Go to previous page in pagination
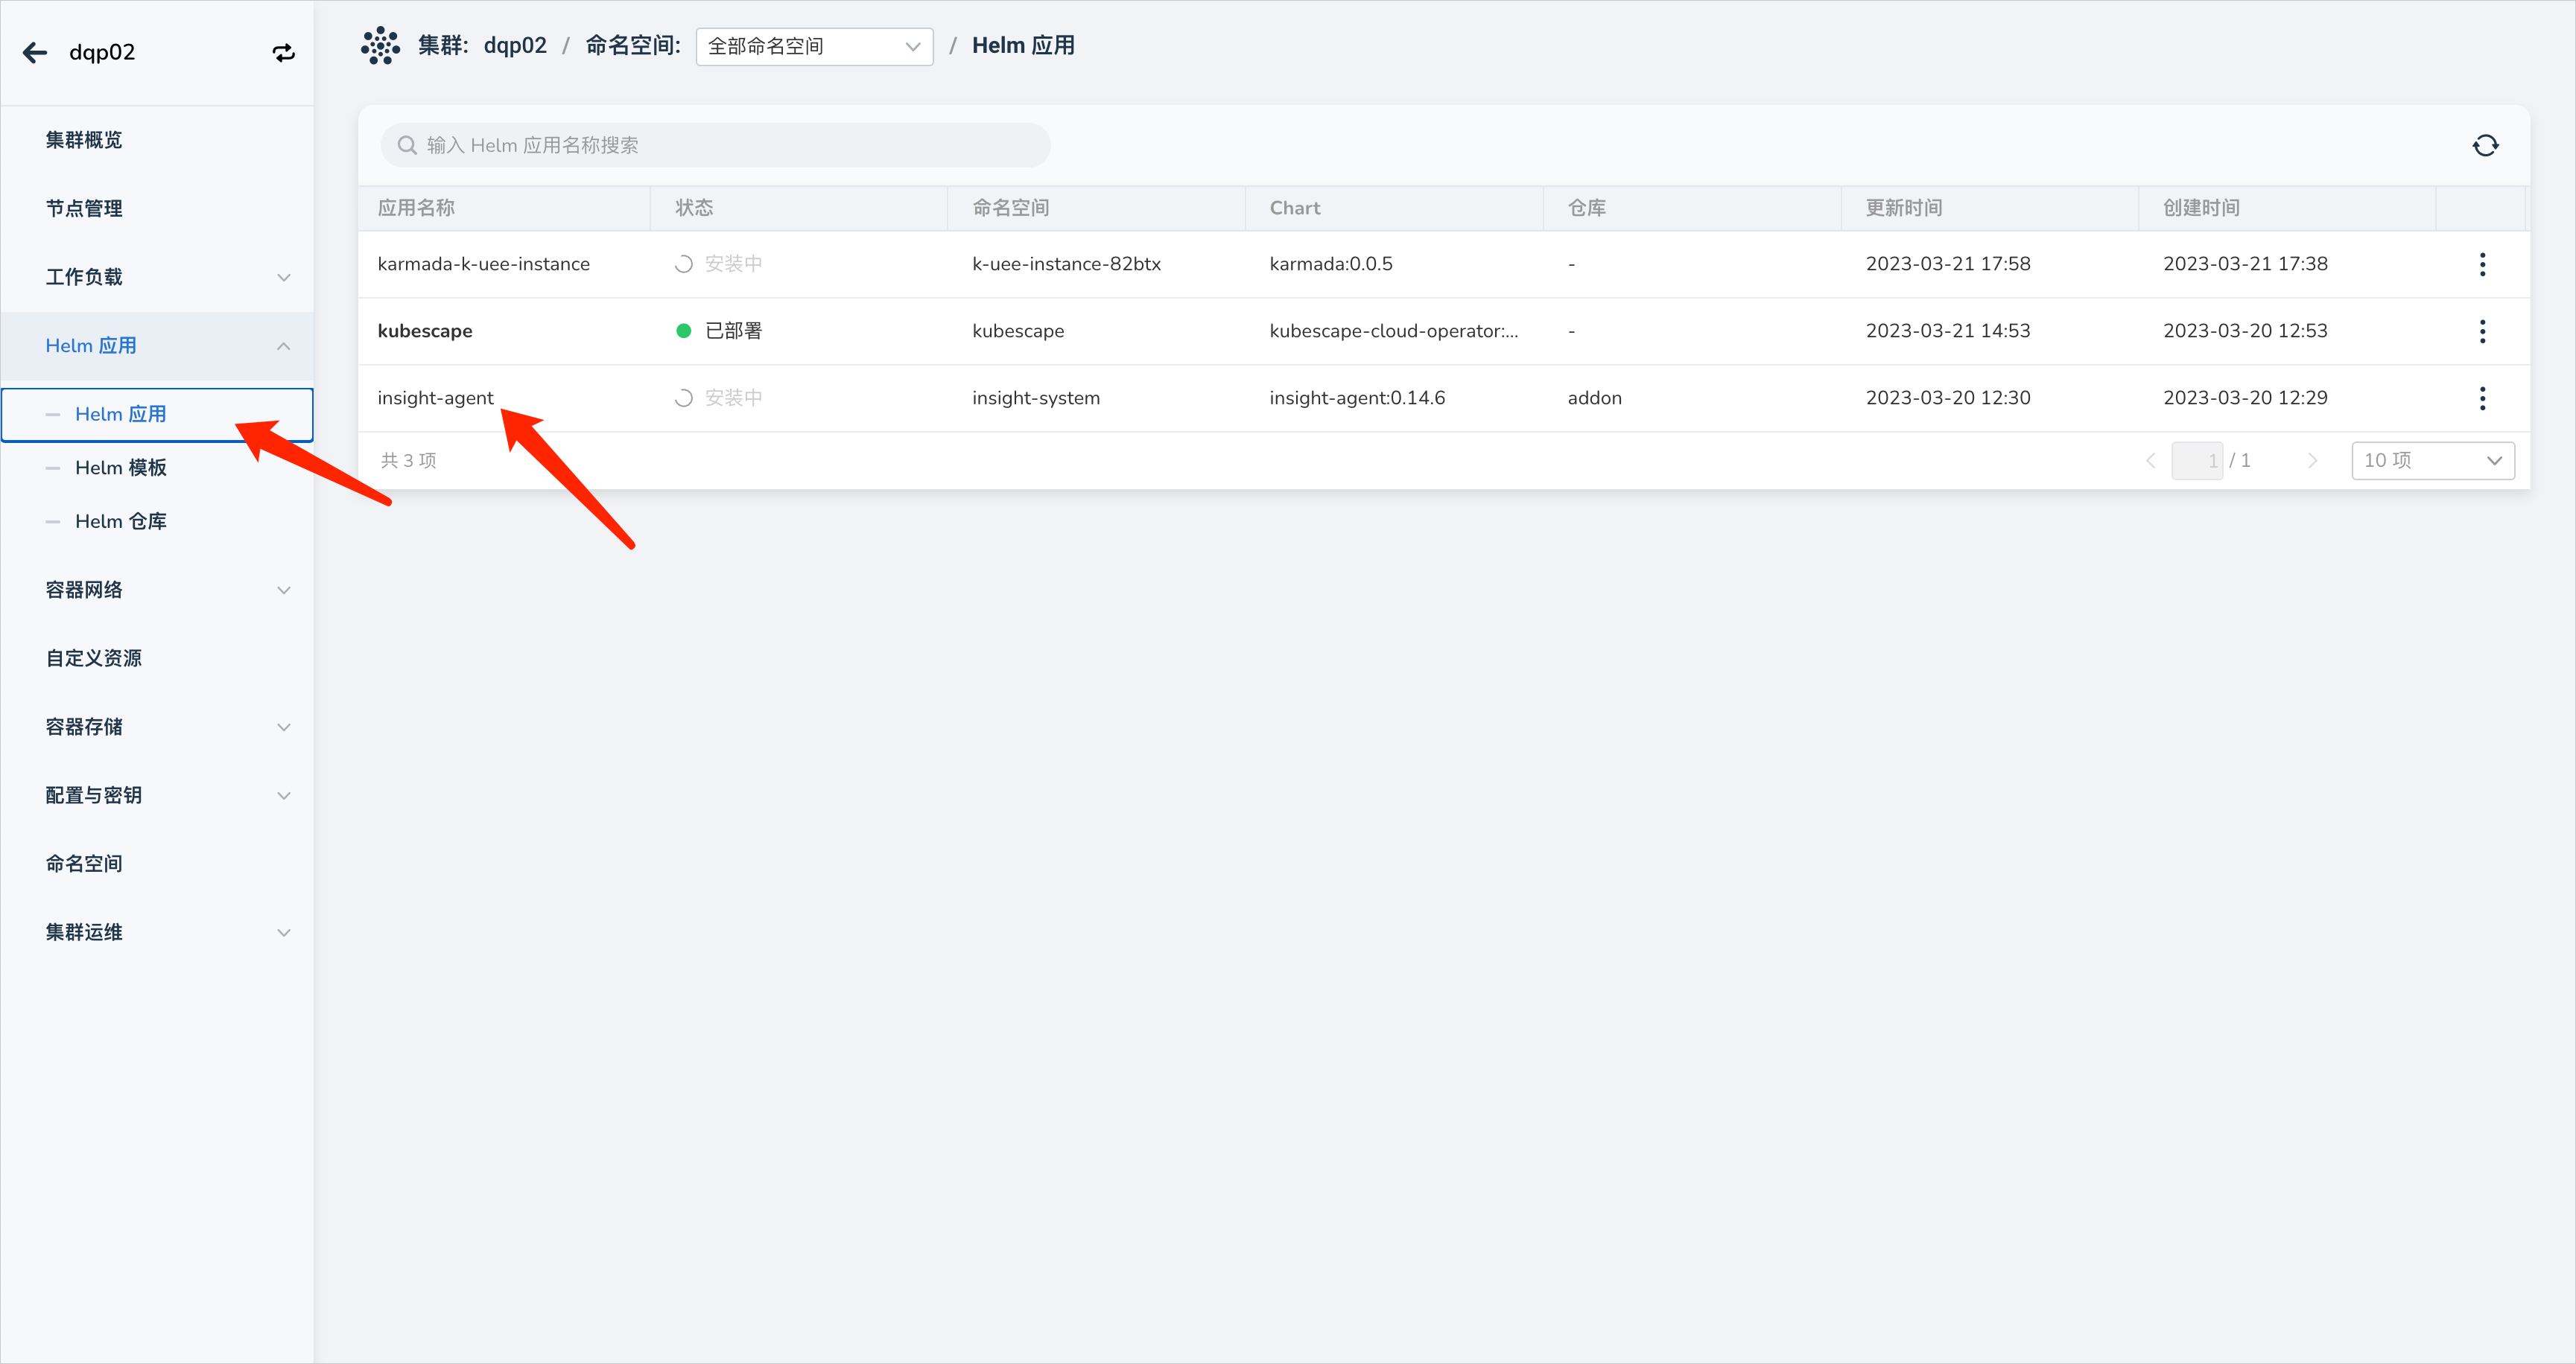 [2151, 461]
